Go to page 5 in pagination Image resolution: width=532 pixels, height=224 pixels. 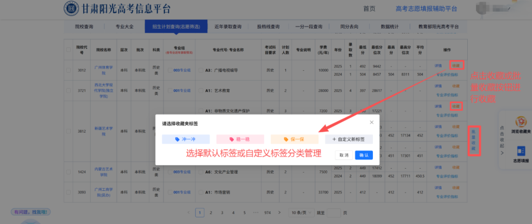click(244, 212)
